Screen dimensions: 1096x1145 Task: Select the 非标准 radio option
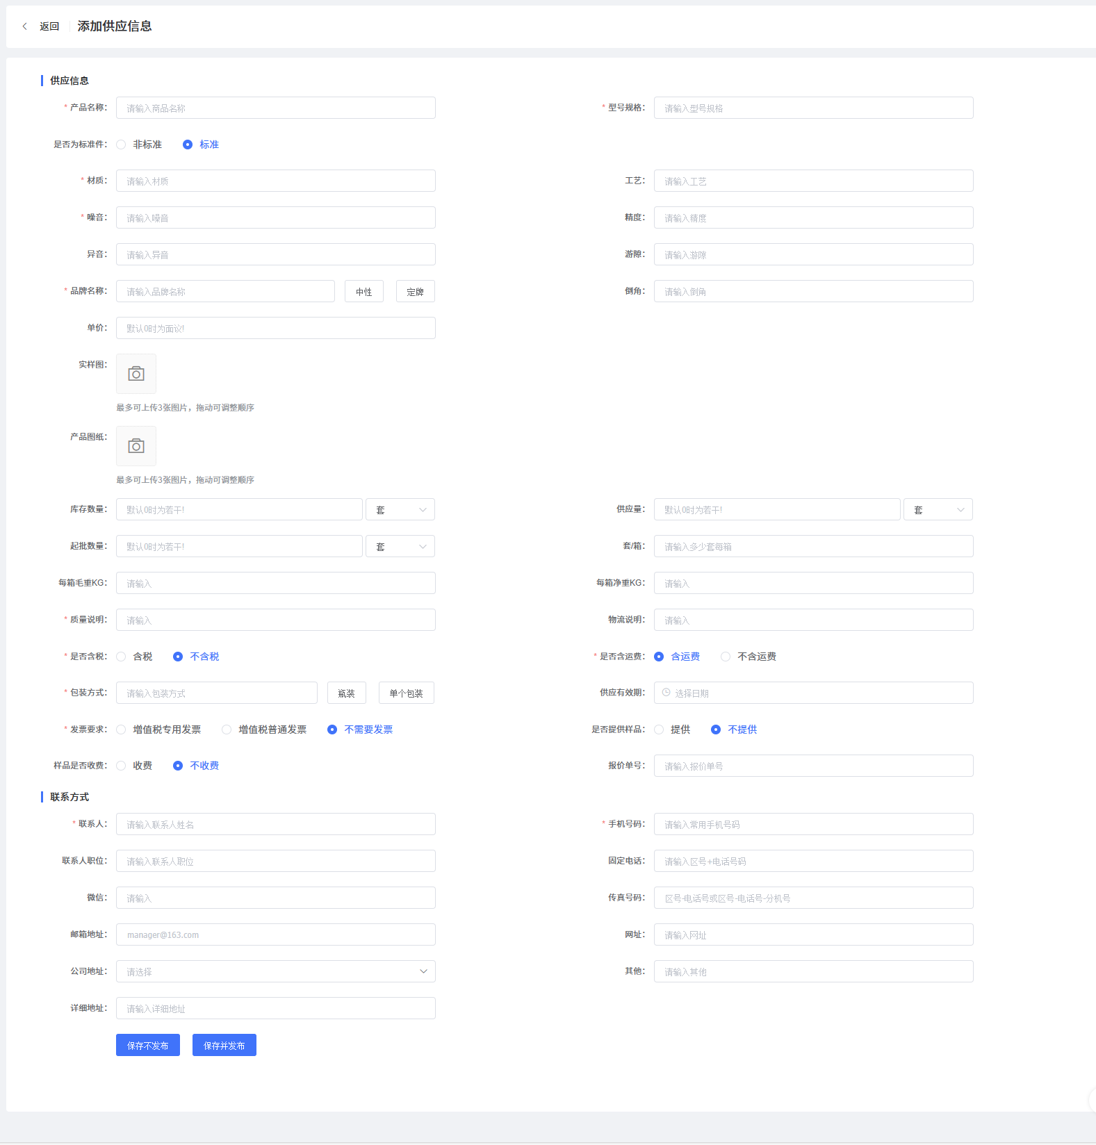(x=122, y=145)
